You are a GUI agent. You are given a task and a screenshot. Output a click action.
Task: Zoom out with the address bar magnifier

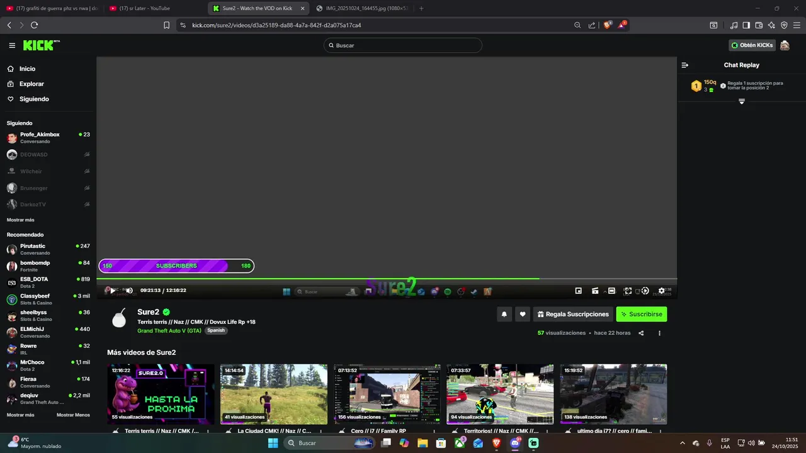pyautogui.click(x=577, y=25)
